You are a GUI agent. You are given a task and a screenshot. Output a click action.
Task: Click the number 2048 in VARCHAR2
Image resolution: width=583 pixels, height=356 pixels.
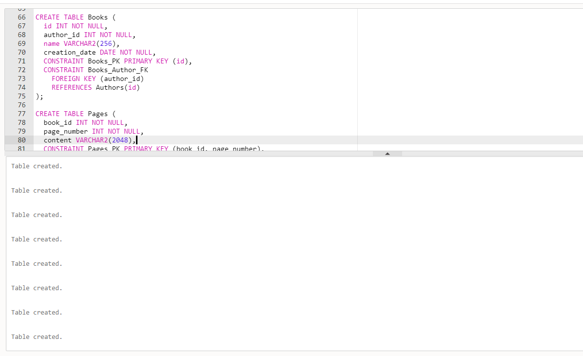pyautogui.click(x=120, y=140)
